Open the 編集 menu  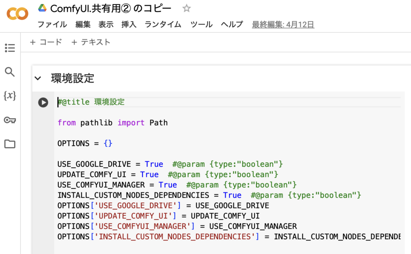tap(83, 24)
